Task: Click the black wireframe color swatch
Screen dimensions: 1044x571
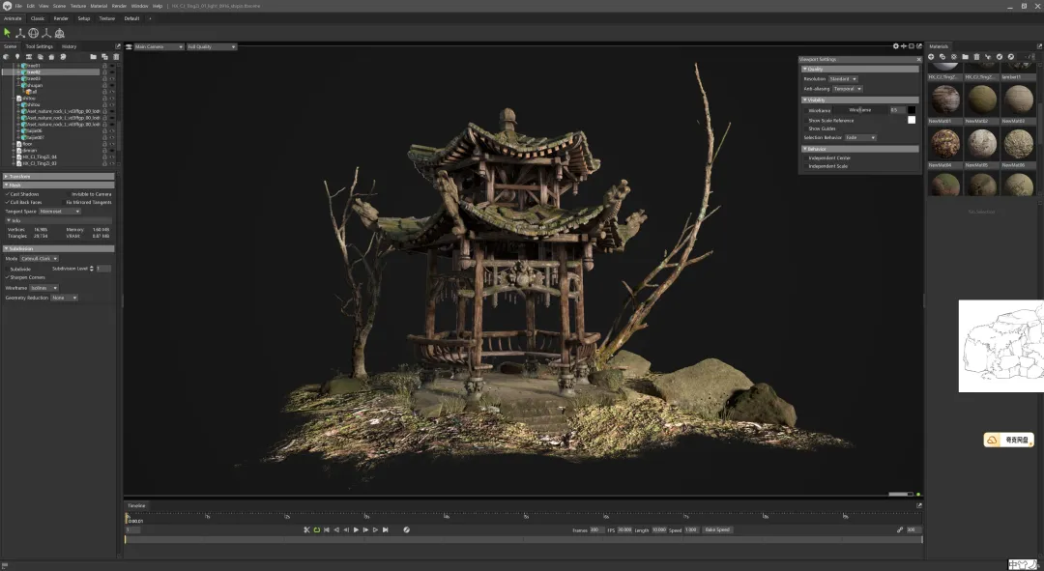Action: pos(912,110)
